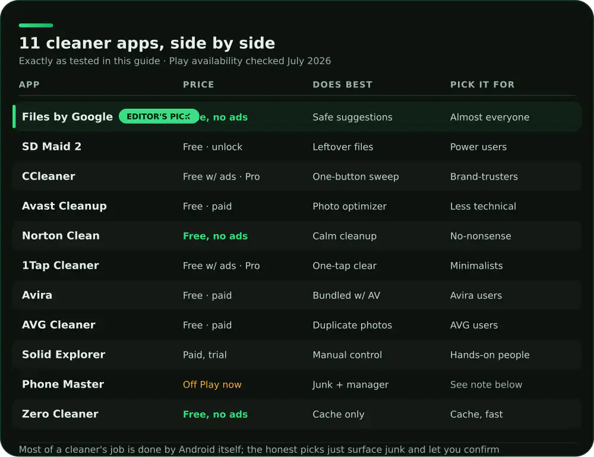This screenshot has width=594, height=457.
Task: Click the 'Safe suggestions' cell
Action: coord(352,117)
